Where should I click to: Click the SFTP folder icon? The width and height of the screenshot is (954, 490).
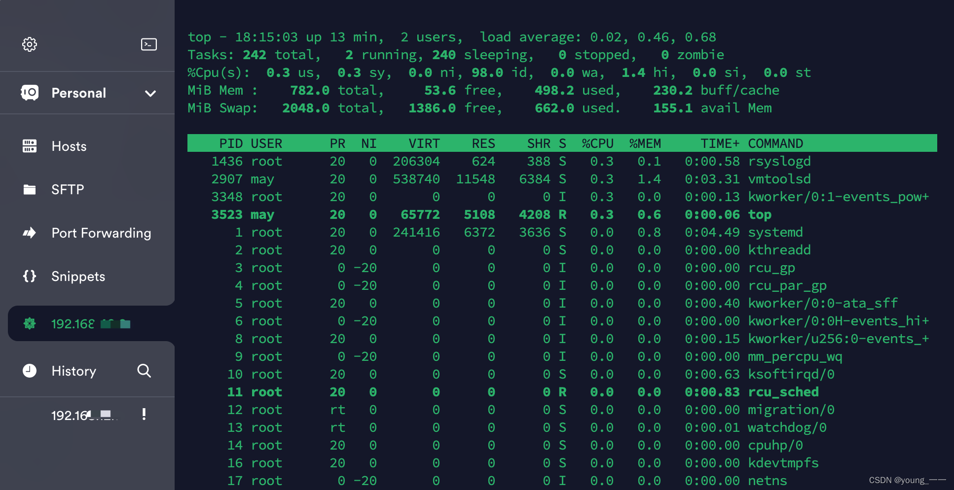click(30, 189)
